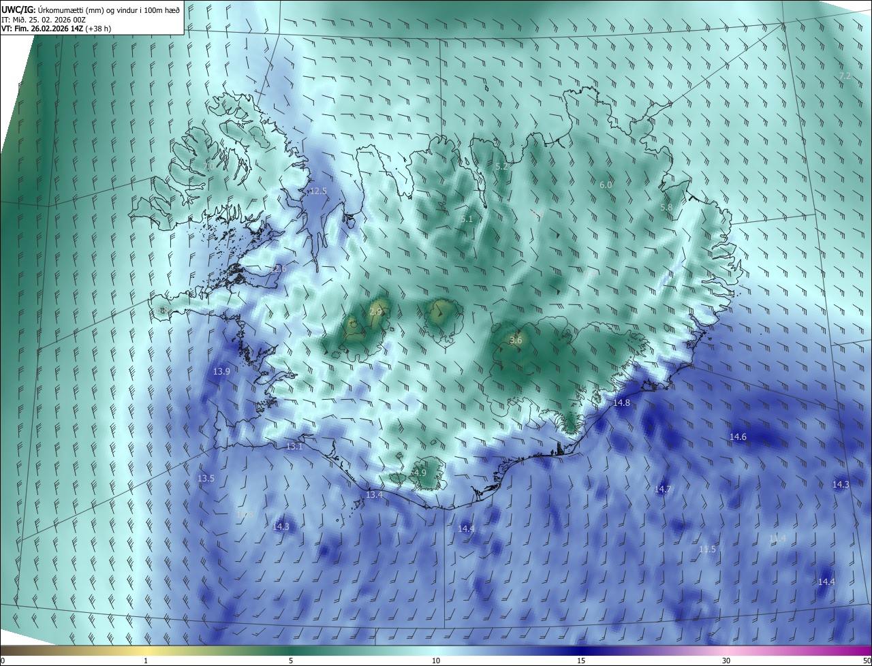Click the 12.6 value label on the map
This screenshot has width=872, height=666.
(278, 269)
